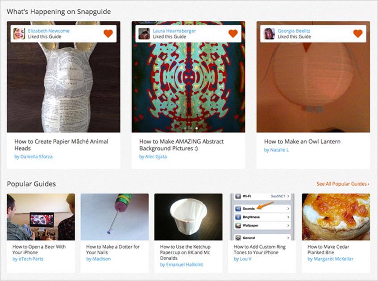The height and width of the screenshot is (281, 378).
Task: Click heart icon on Laura Hearnsberger's card
Action: pyautogui.click(x=233, y=33)
